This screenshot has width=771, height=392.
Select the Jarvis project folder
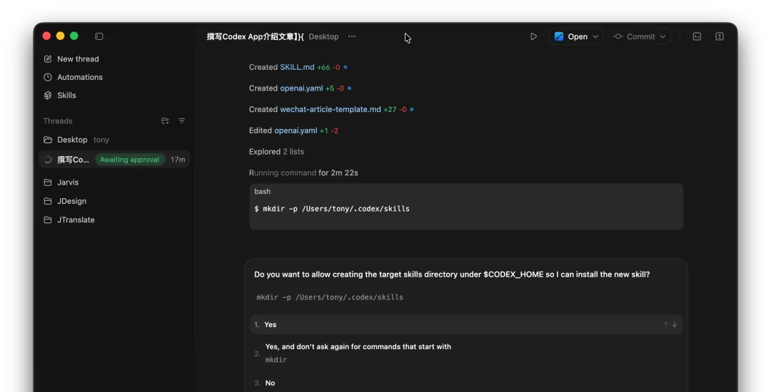click(68, 182)
